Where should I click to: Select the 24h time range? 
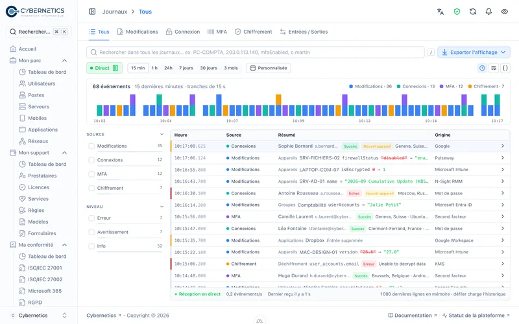168,68
